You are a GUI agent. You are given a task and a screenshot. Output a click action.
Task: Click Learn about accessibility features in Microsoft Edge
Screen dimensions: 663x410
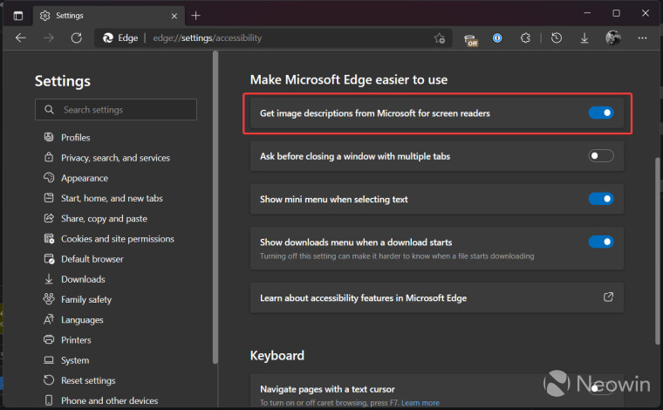pyautogui.click(x=363, y=298)
